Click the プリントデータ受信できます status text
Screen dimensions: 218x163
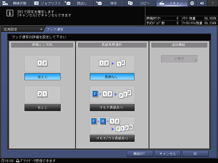38,160
